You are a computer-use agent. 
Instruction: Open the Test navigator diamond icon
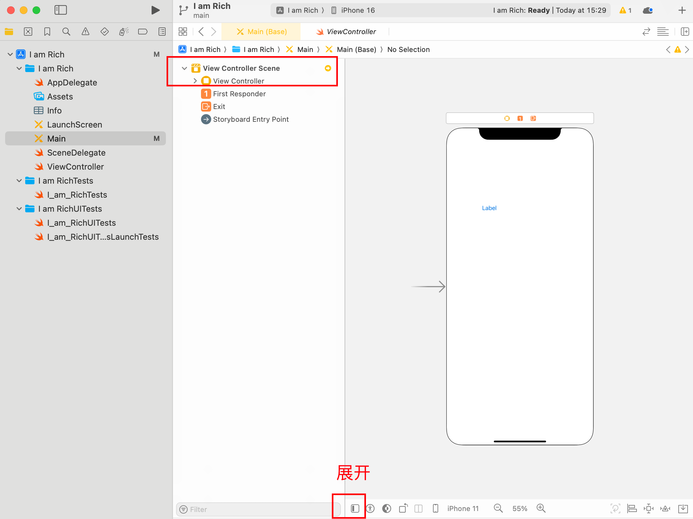pos(105,32)
